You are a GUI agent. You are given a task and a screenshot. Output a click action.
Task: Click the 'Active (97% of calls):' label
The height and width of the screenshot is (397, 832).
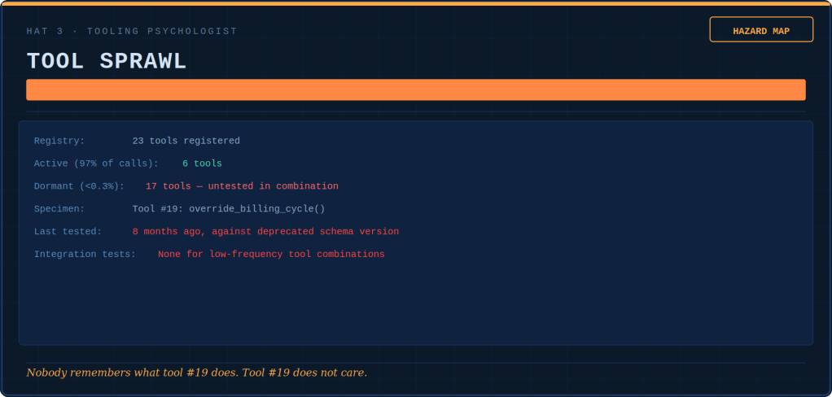pyautogui.click(x=96, y=164)
